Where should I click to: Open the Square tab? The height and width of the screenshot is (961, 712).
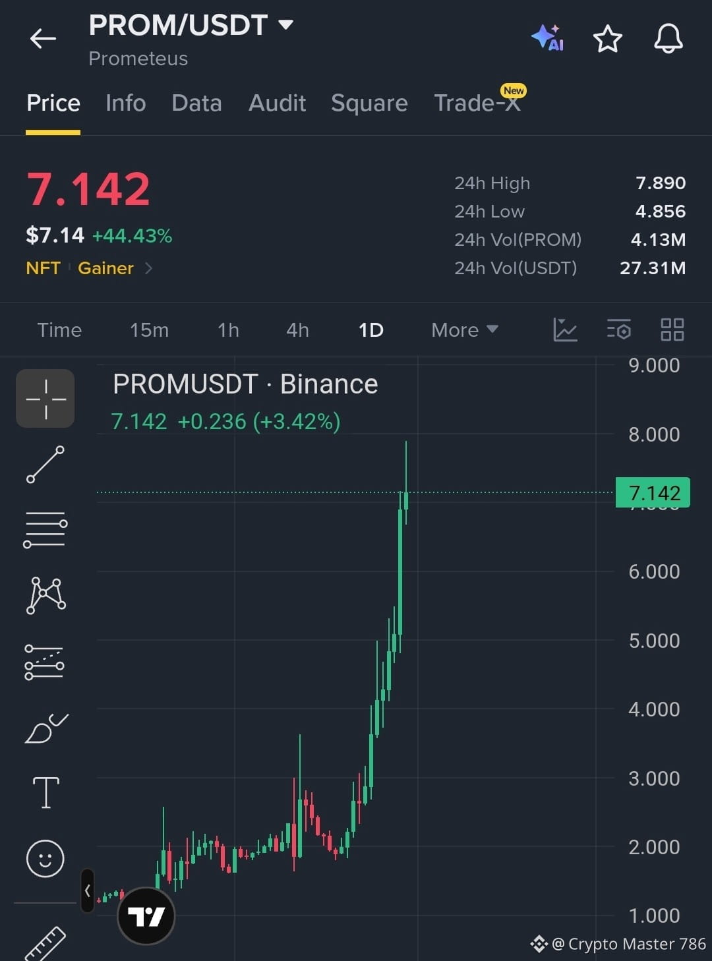pos(369,103)
